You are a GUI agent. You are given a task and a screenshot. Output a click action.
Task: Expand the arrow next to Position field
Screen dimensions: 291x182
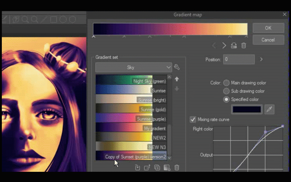pos(261,59)
